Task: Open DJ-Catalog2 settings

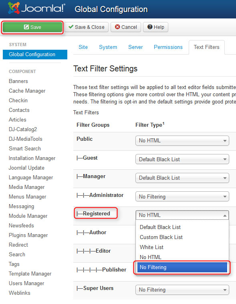Action: pyautogui.click(x=23, y=129)
